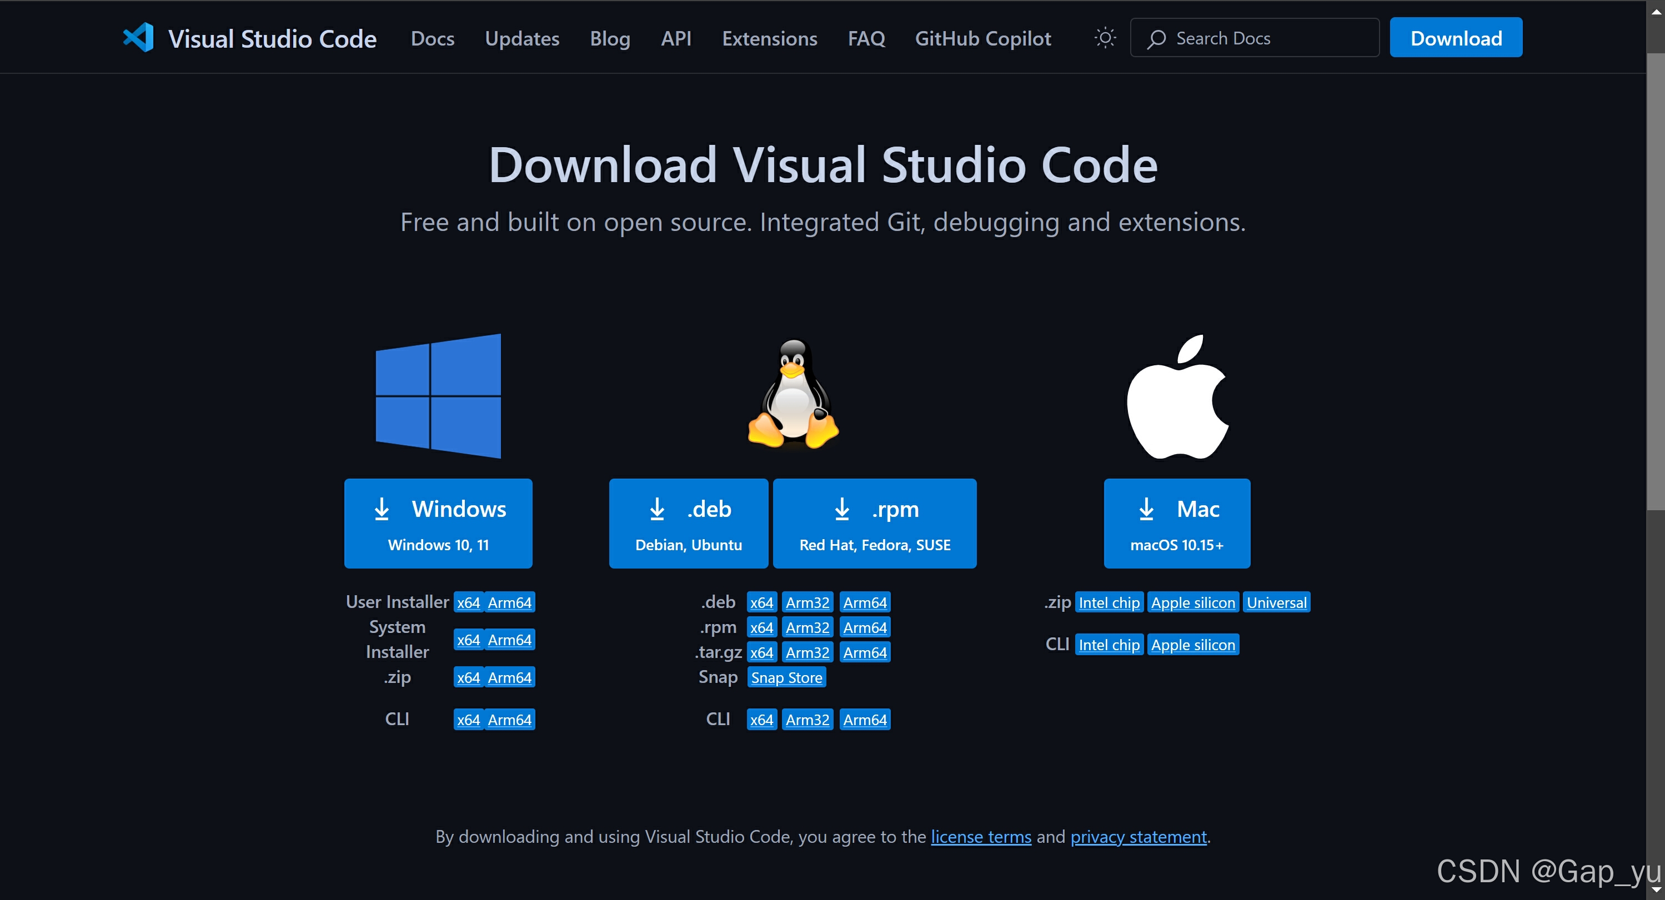This screenshot has height=900, width=1665.
Task: Download the Arm64 User Installer for Windows
Action: coord(510,601)
